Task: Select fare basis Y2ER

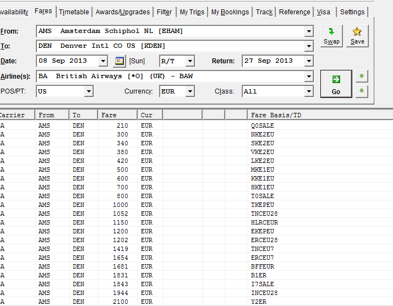Action: click(258, 302)
